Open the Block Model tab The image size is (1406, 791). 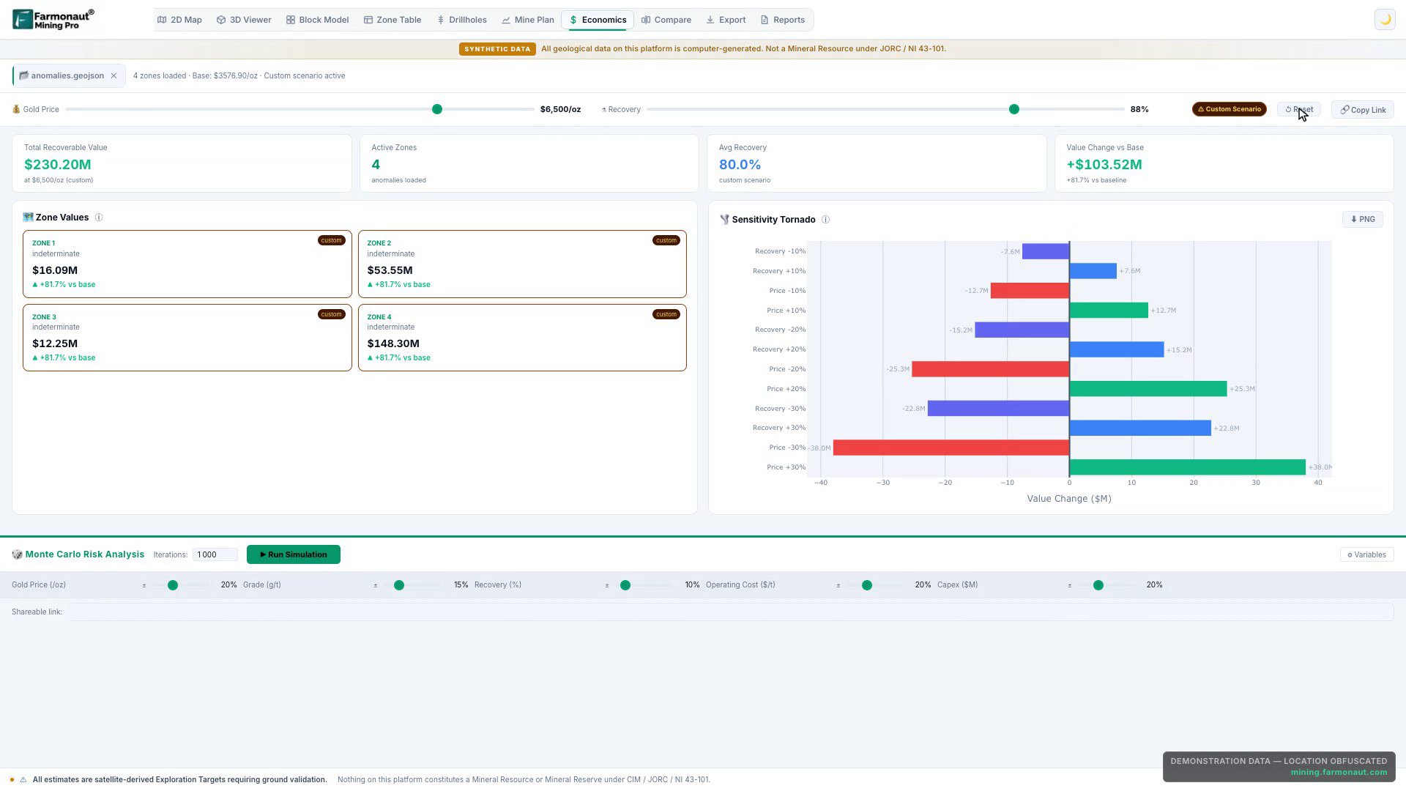point(317,20)
